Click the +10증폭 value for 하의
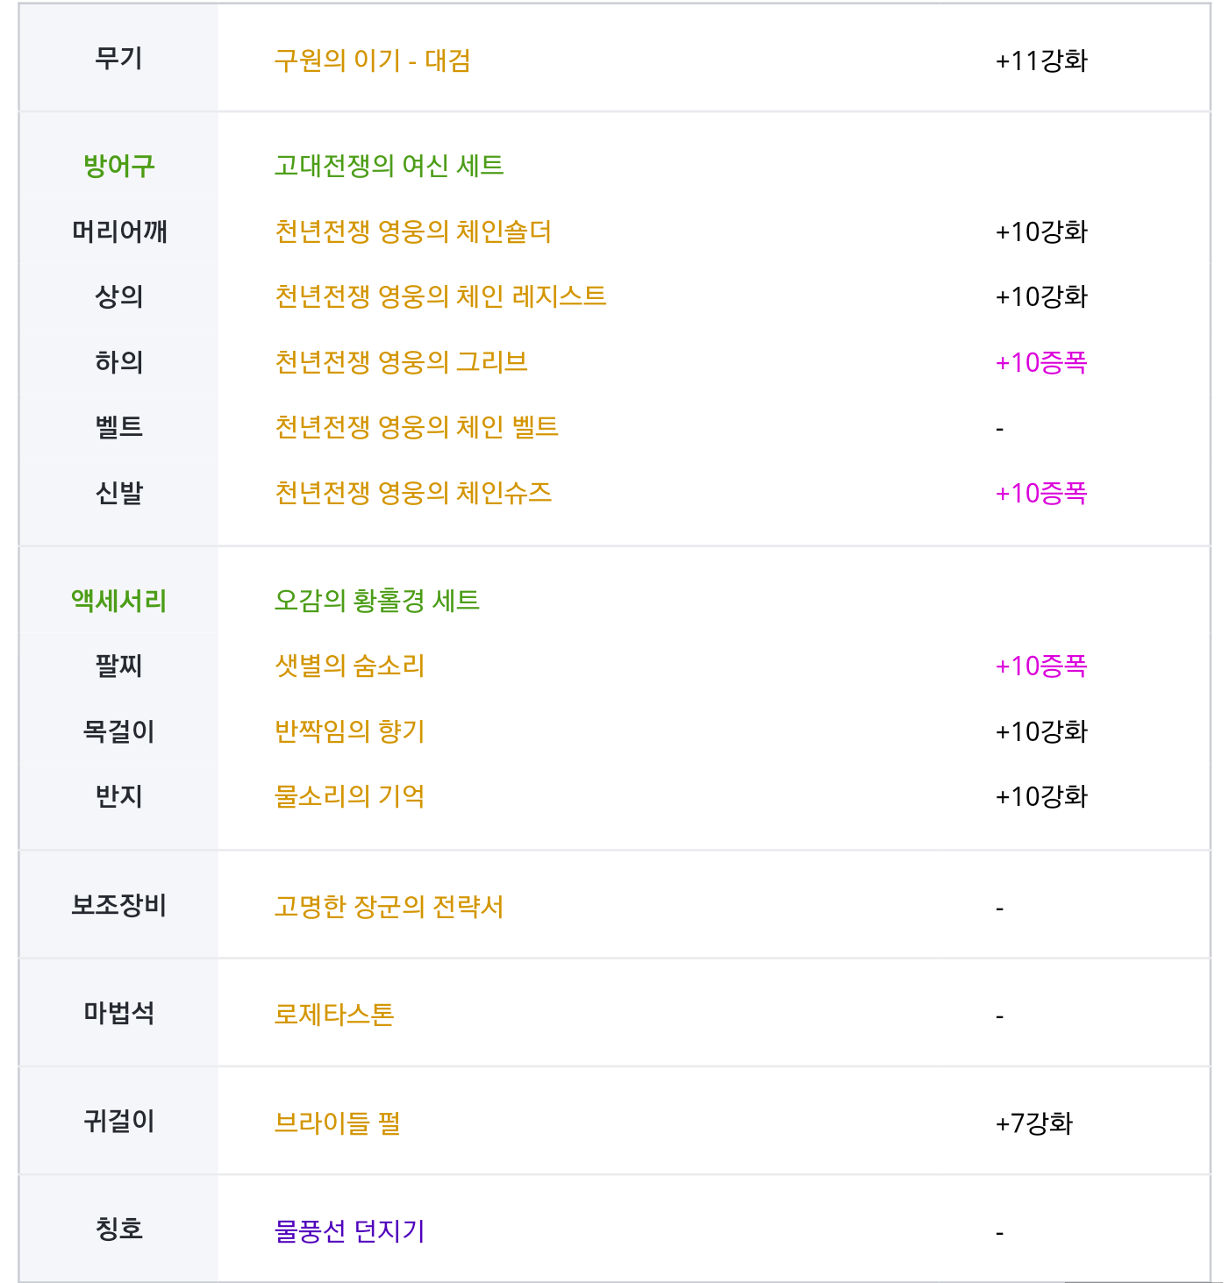Image resolution: width=1229 pixels, height=1283 pixels. tap(1041, 362)
